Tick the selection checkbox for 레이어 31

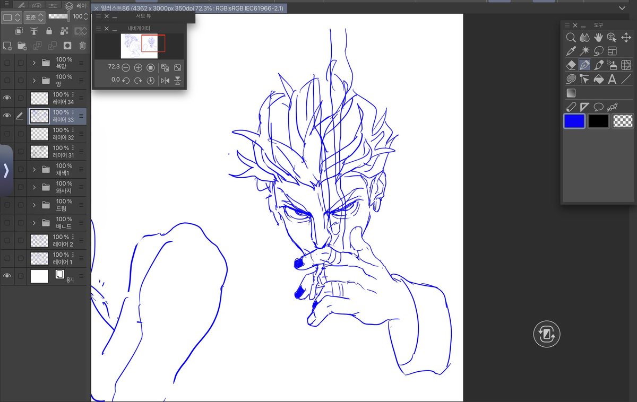coord(20,152)
